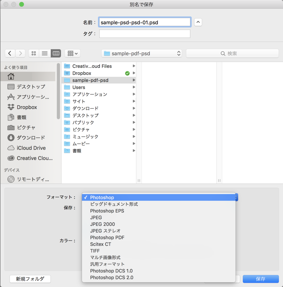Click the sidebar vertical scrollbar
The width and height of the screenshot is (283, 287).
pyautogui.click(x=58, y=91)
